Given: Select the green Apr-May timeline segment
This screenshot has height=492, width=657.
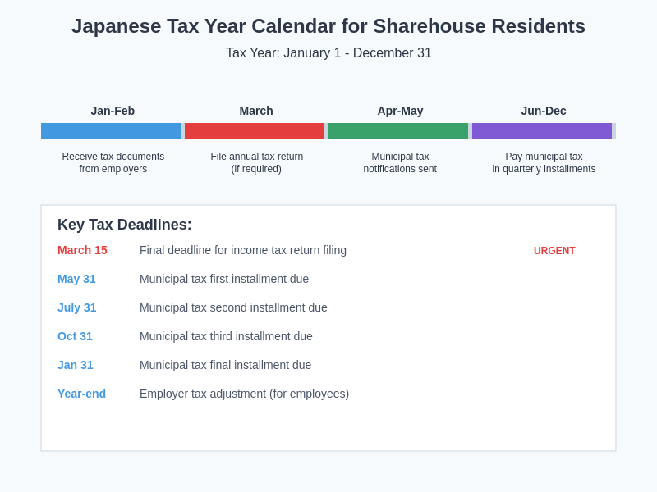Looking at the screenshot, I should tap(398, 130).
